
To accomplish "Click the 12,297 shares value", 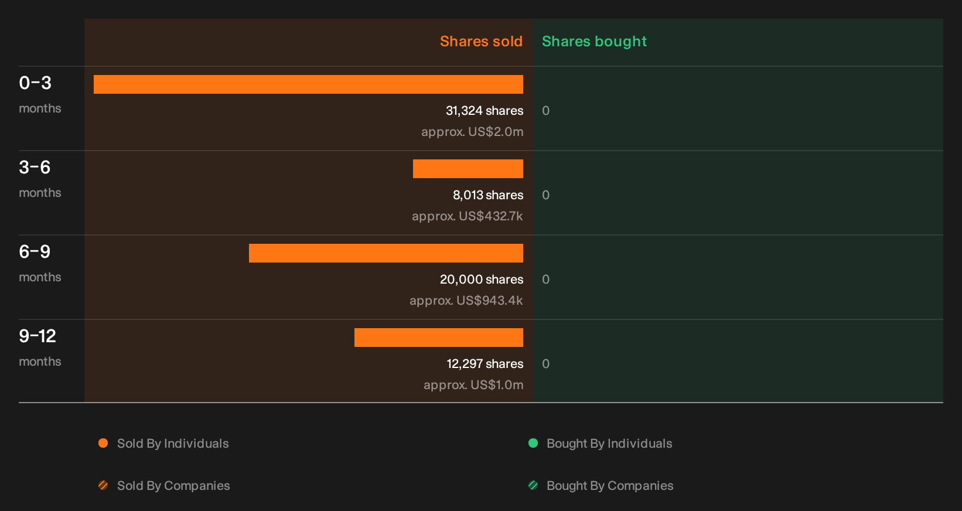I will (485, 364).
